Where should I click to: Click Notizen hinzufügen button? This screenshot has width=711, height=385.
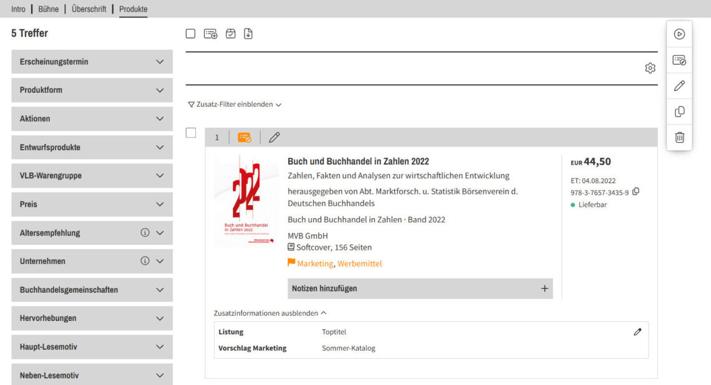coord(420,288)
